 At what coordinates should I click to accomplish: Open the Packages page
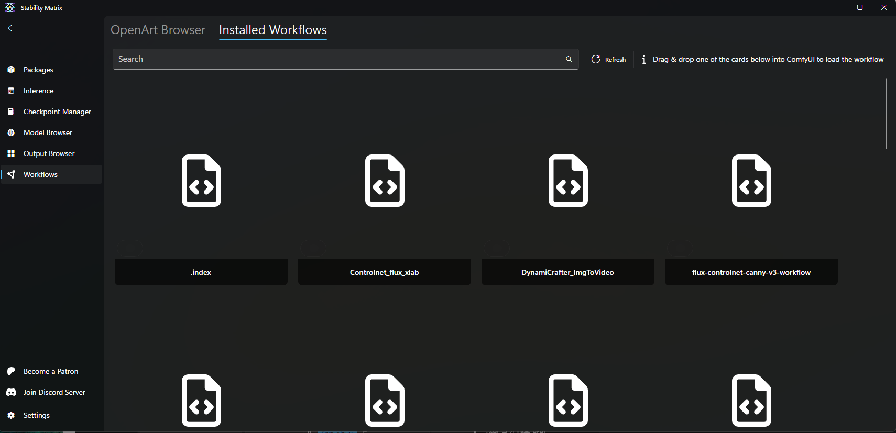[x=51, y=70]
